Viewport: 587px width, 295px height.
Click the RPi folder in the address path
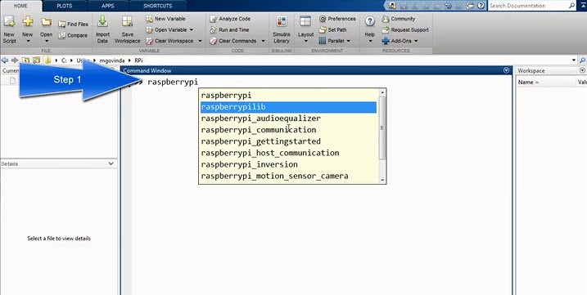click(138, 60)
